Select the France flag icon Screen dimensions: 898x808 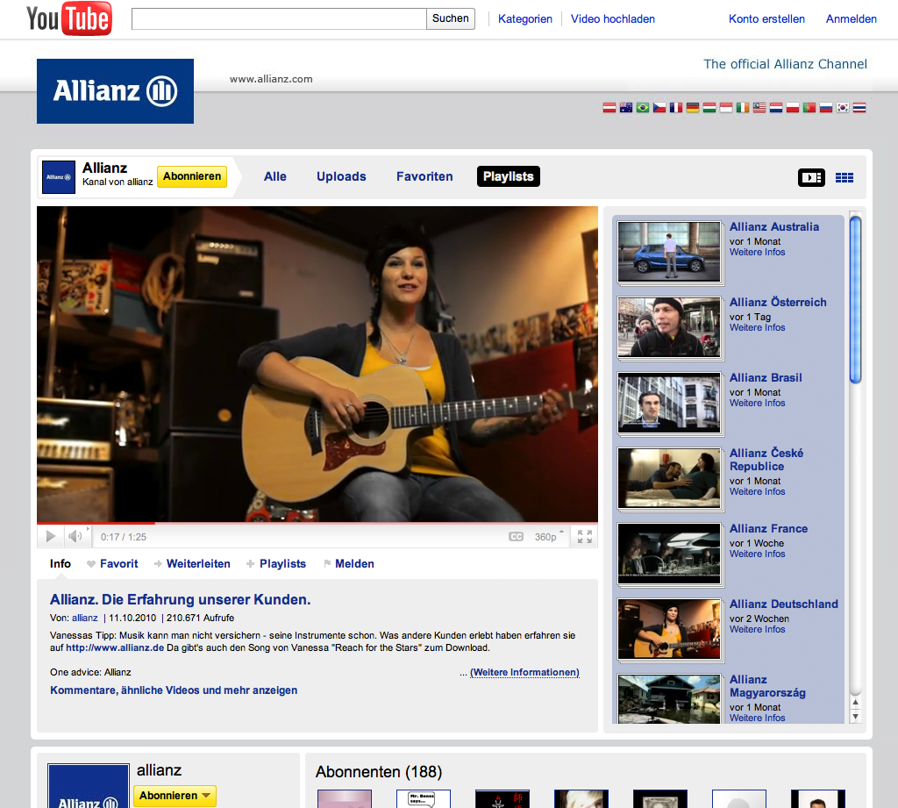click(x=676, y=108)
